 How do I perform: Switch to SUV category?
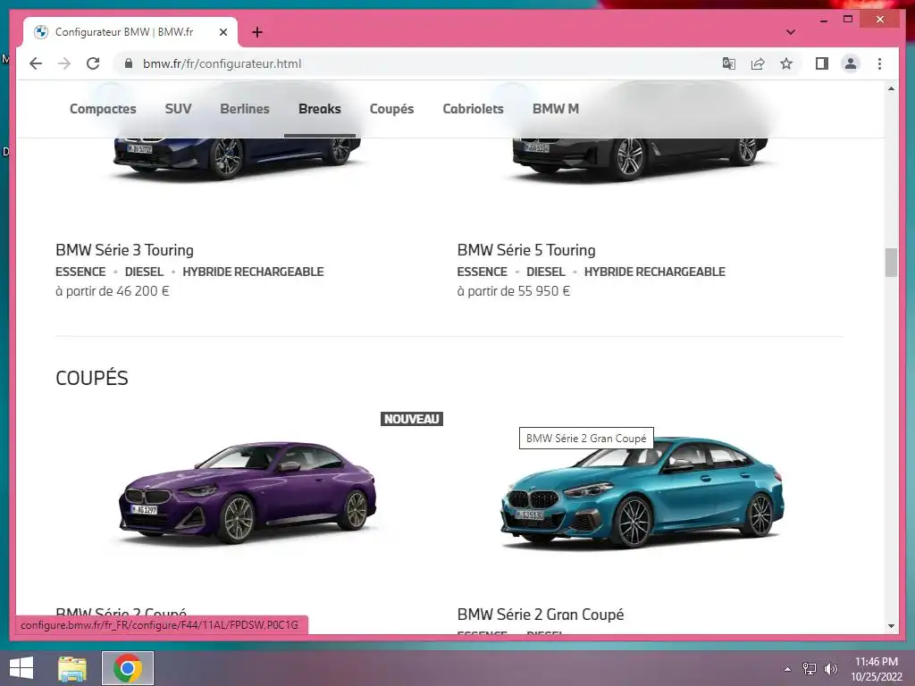pos(178,108)
